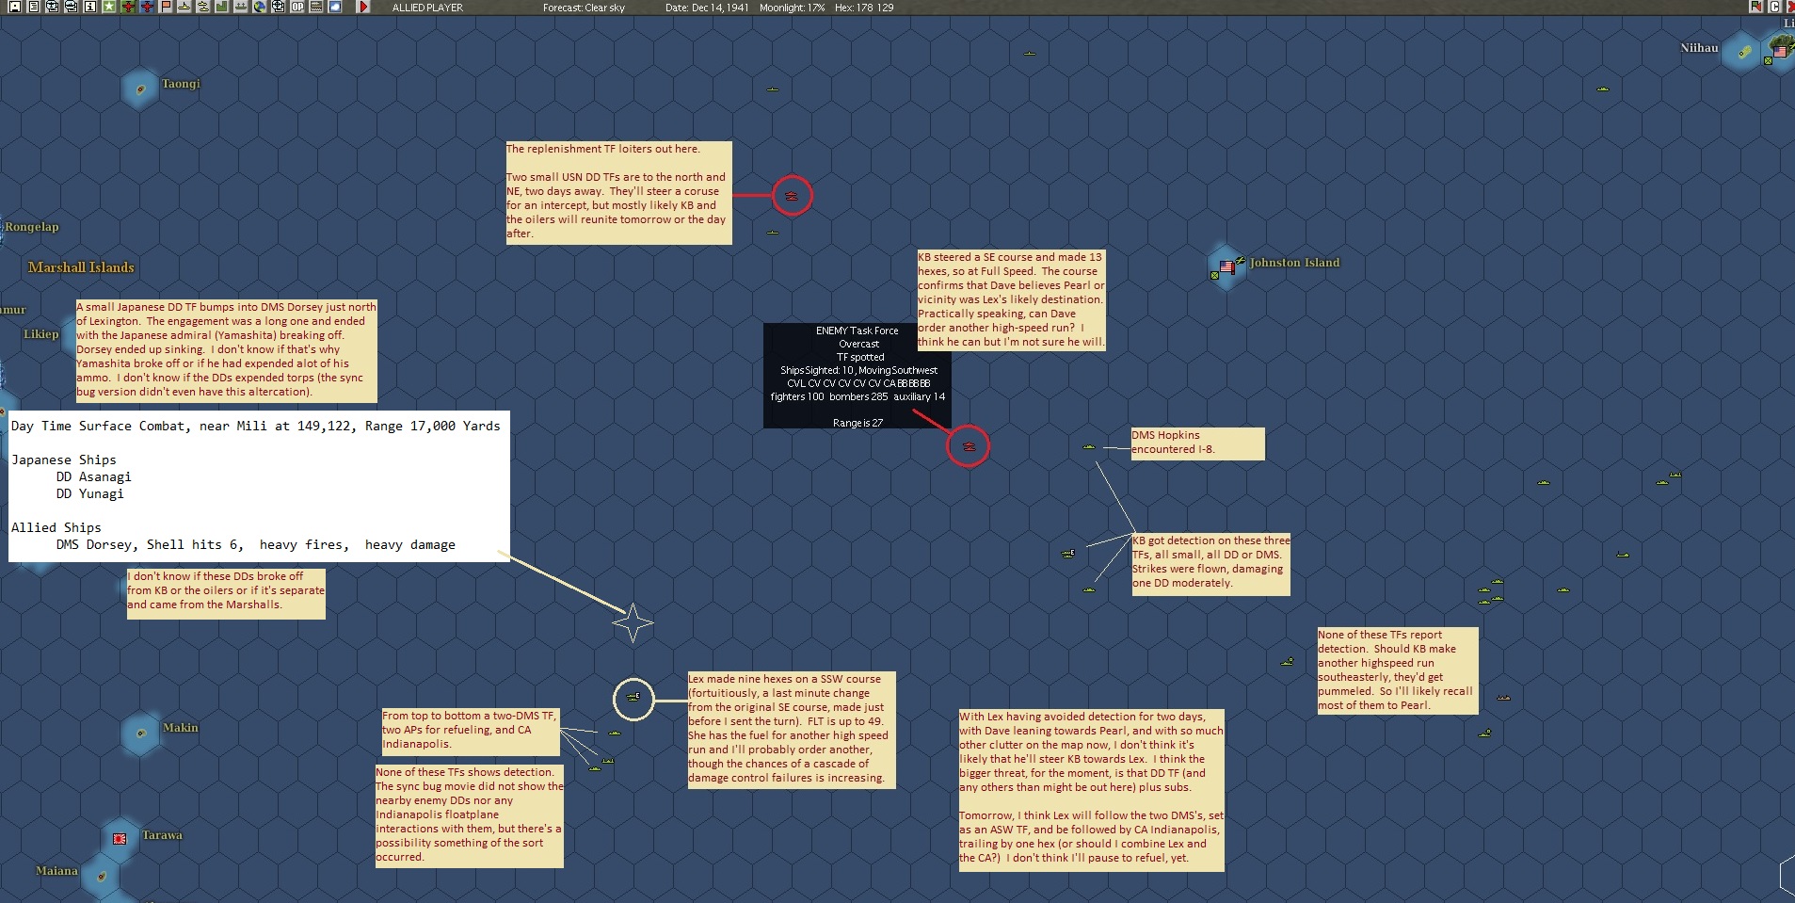Click the floppy disk save game icon
Viewport: 1795px width, 903px height.
[14, 7]
